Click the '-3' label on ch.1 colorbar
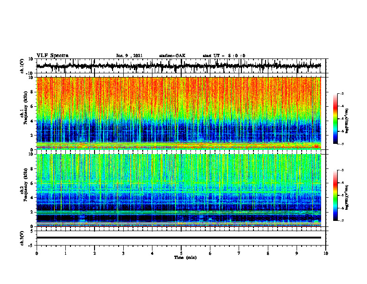This screenshot has height=284, width=367. coord(342,93)
